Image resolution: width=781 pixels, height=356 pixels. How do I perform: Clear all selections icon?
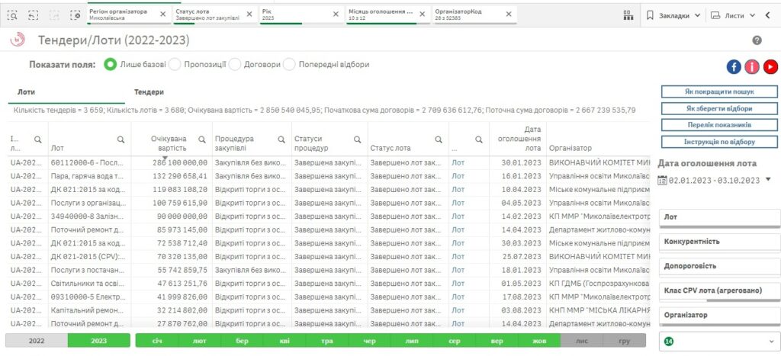tap(76, 15)
